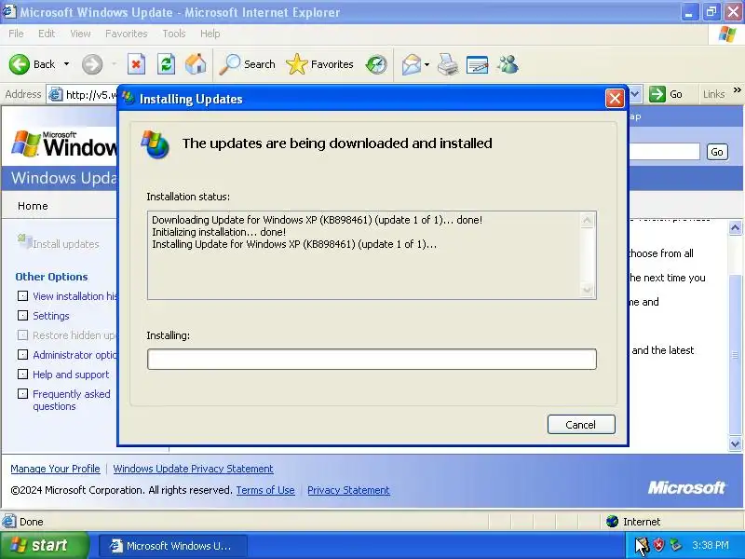Click the Edit page toolbar icon
Viewport: 745px width, 559px height.
478,64
